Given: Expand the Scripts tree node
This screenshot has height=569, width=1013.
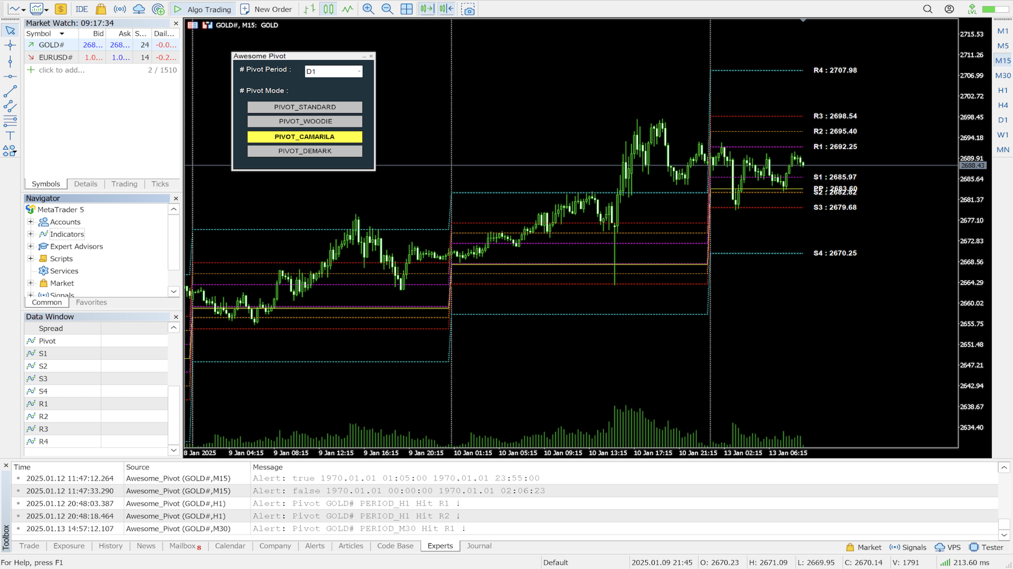Looking at the screenshot, I should click(31, 258).
